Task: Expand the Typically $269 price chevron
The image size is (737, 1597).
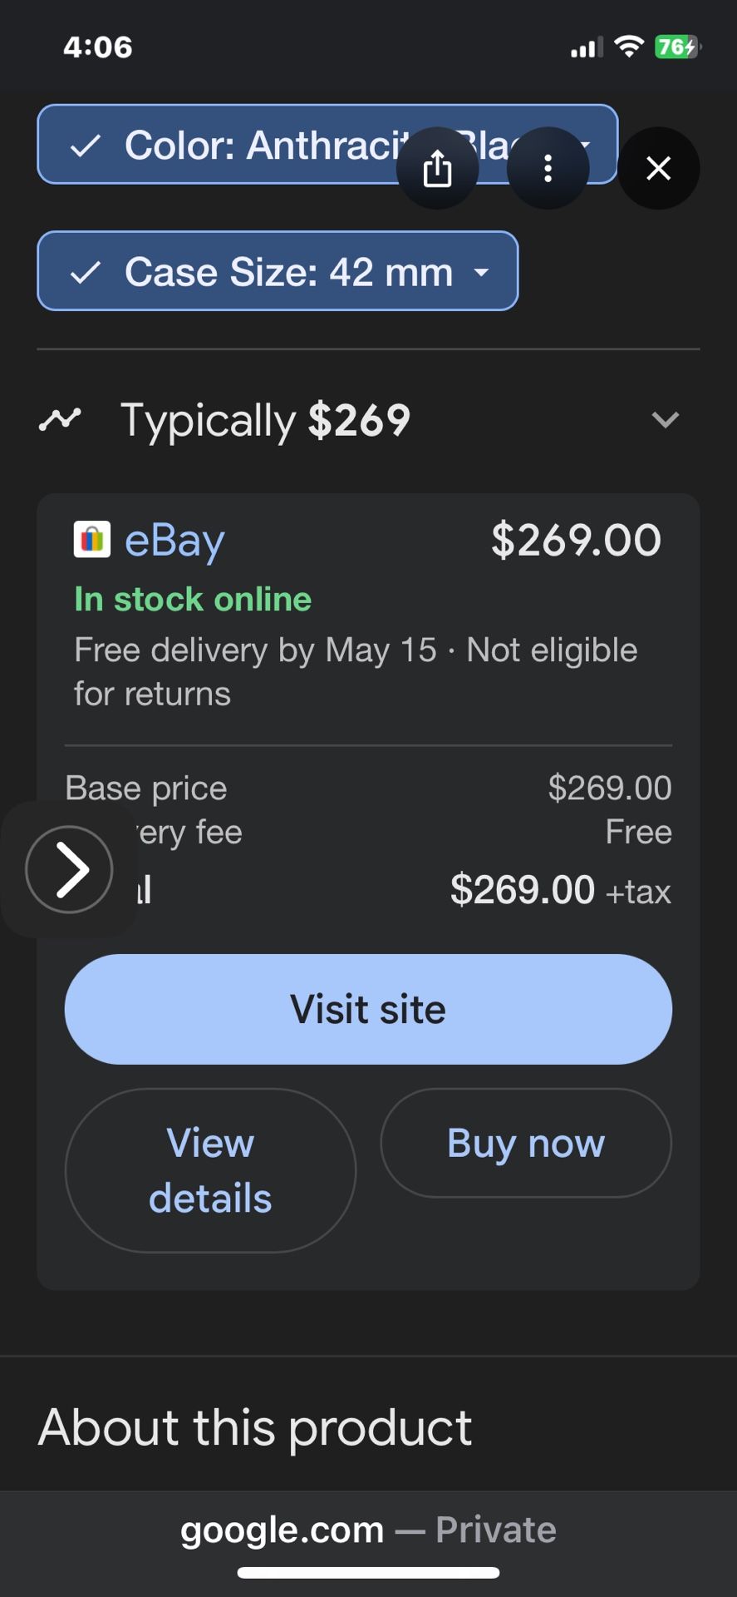Action: [x=666, y=419]
